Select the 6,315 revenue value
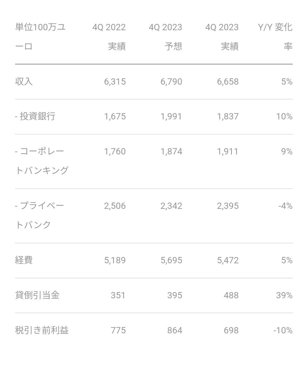Screen dimensions: 307x367 [115, 82]
